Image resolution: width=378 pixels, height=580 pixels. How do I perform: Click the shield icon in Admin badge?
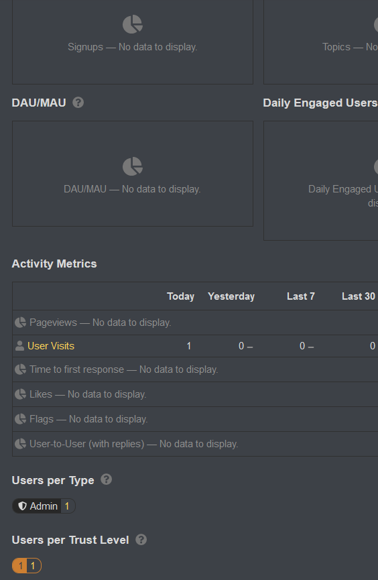[23, 506]
